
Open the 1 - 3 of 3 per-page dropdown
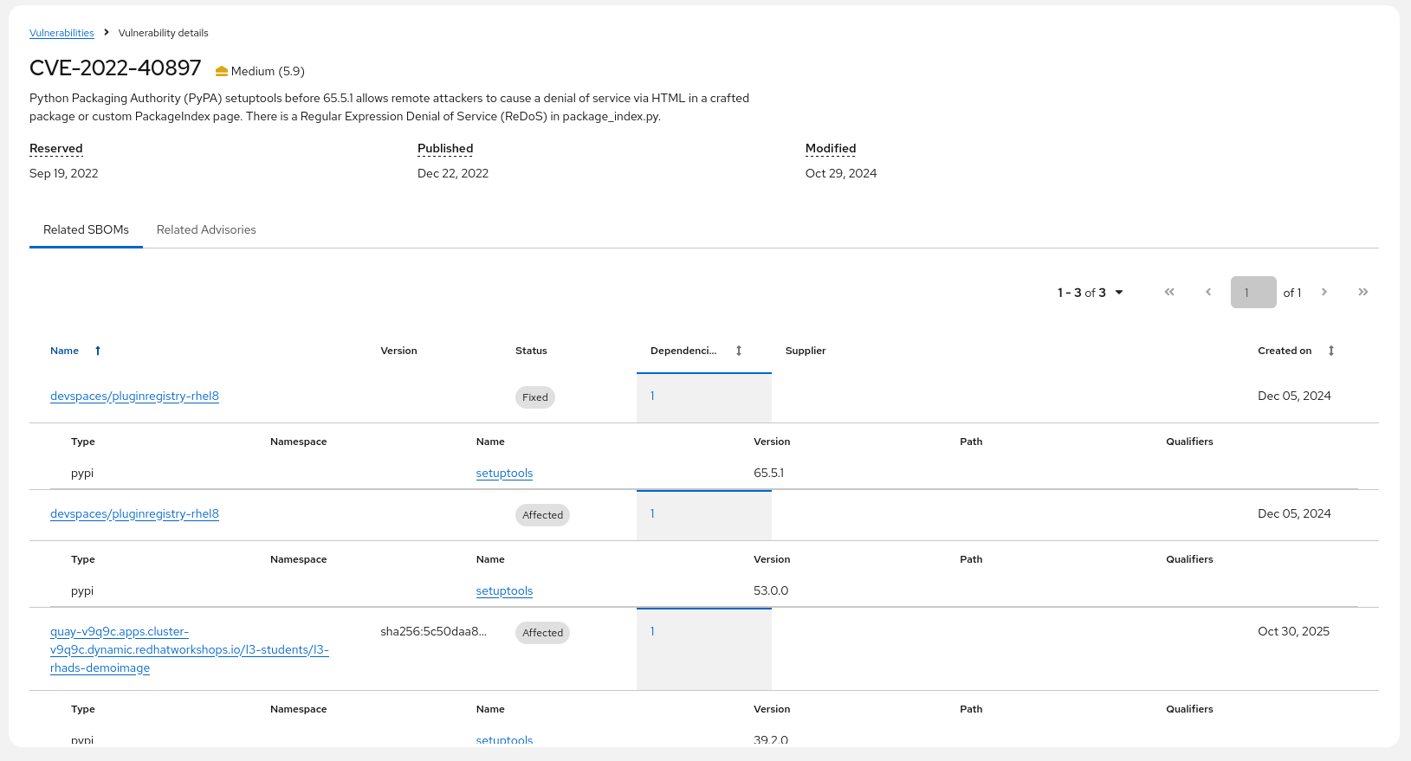(x=1091, y=293)
